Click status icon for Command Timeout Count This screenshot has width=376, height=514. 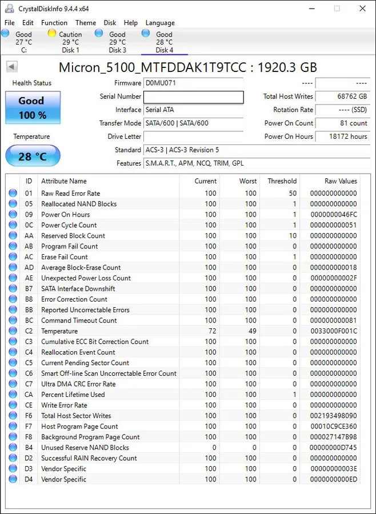click(13, 320)
